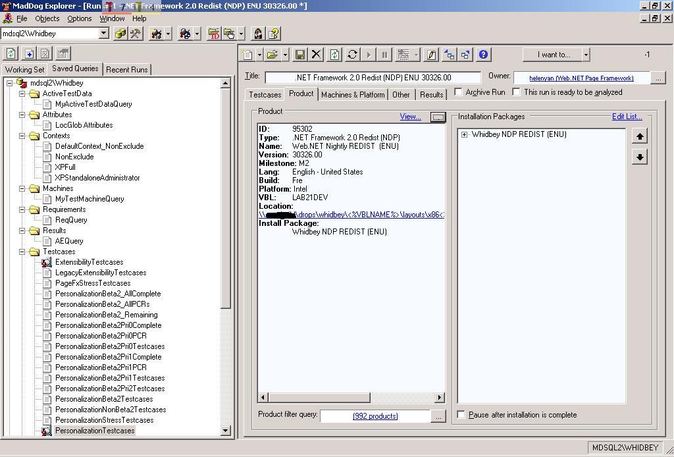
Task: Switch to the Testcases tab
Action: 265,95
